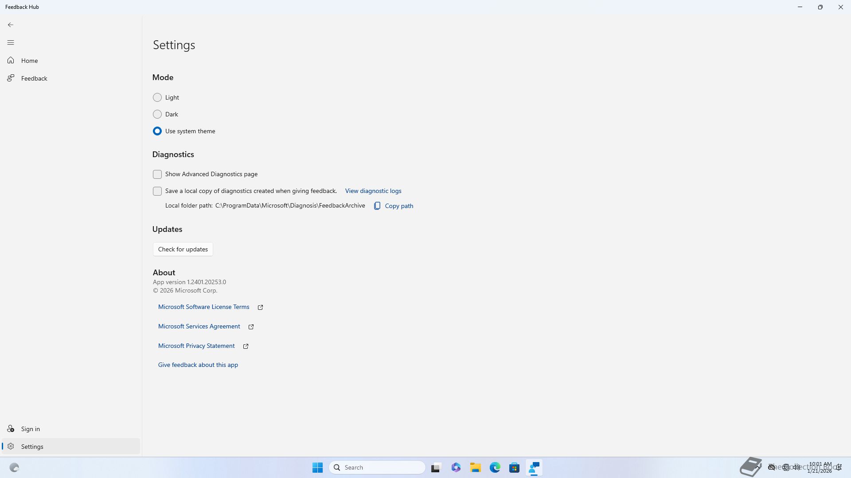Toggle the hamburger navigation menu
This screenshot has width=851, height=478.
(x=11, y=42)
